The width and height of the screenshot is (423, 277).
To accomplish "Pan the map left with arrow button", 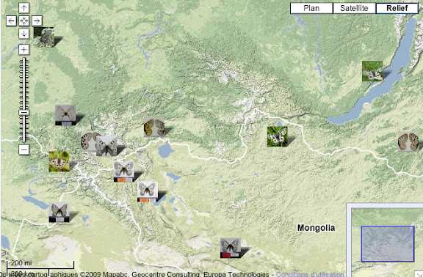I will [11, 21].
